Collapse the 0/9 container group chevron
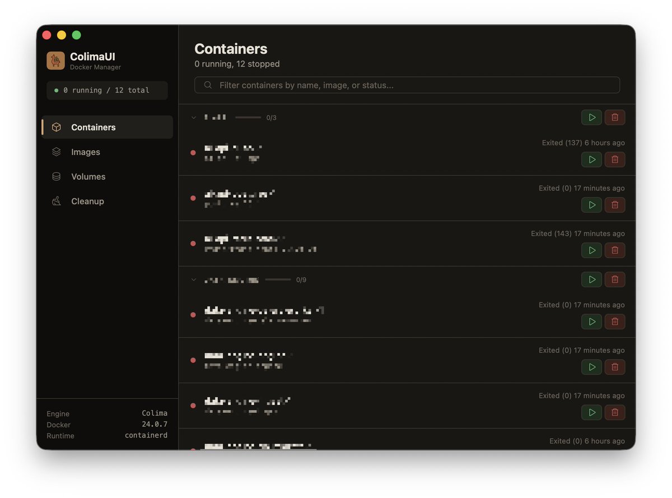Viewport: 672px width, 498px height. point(194,280)
